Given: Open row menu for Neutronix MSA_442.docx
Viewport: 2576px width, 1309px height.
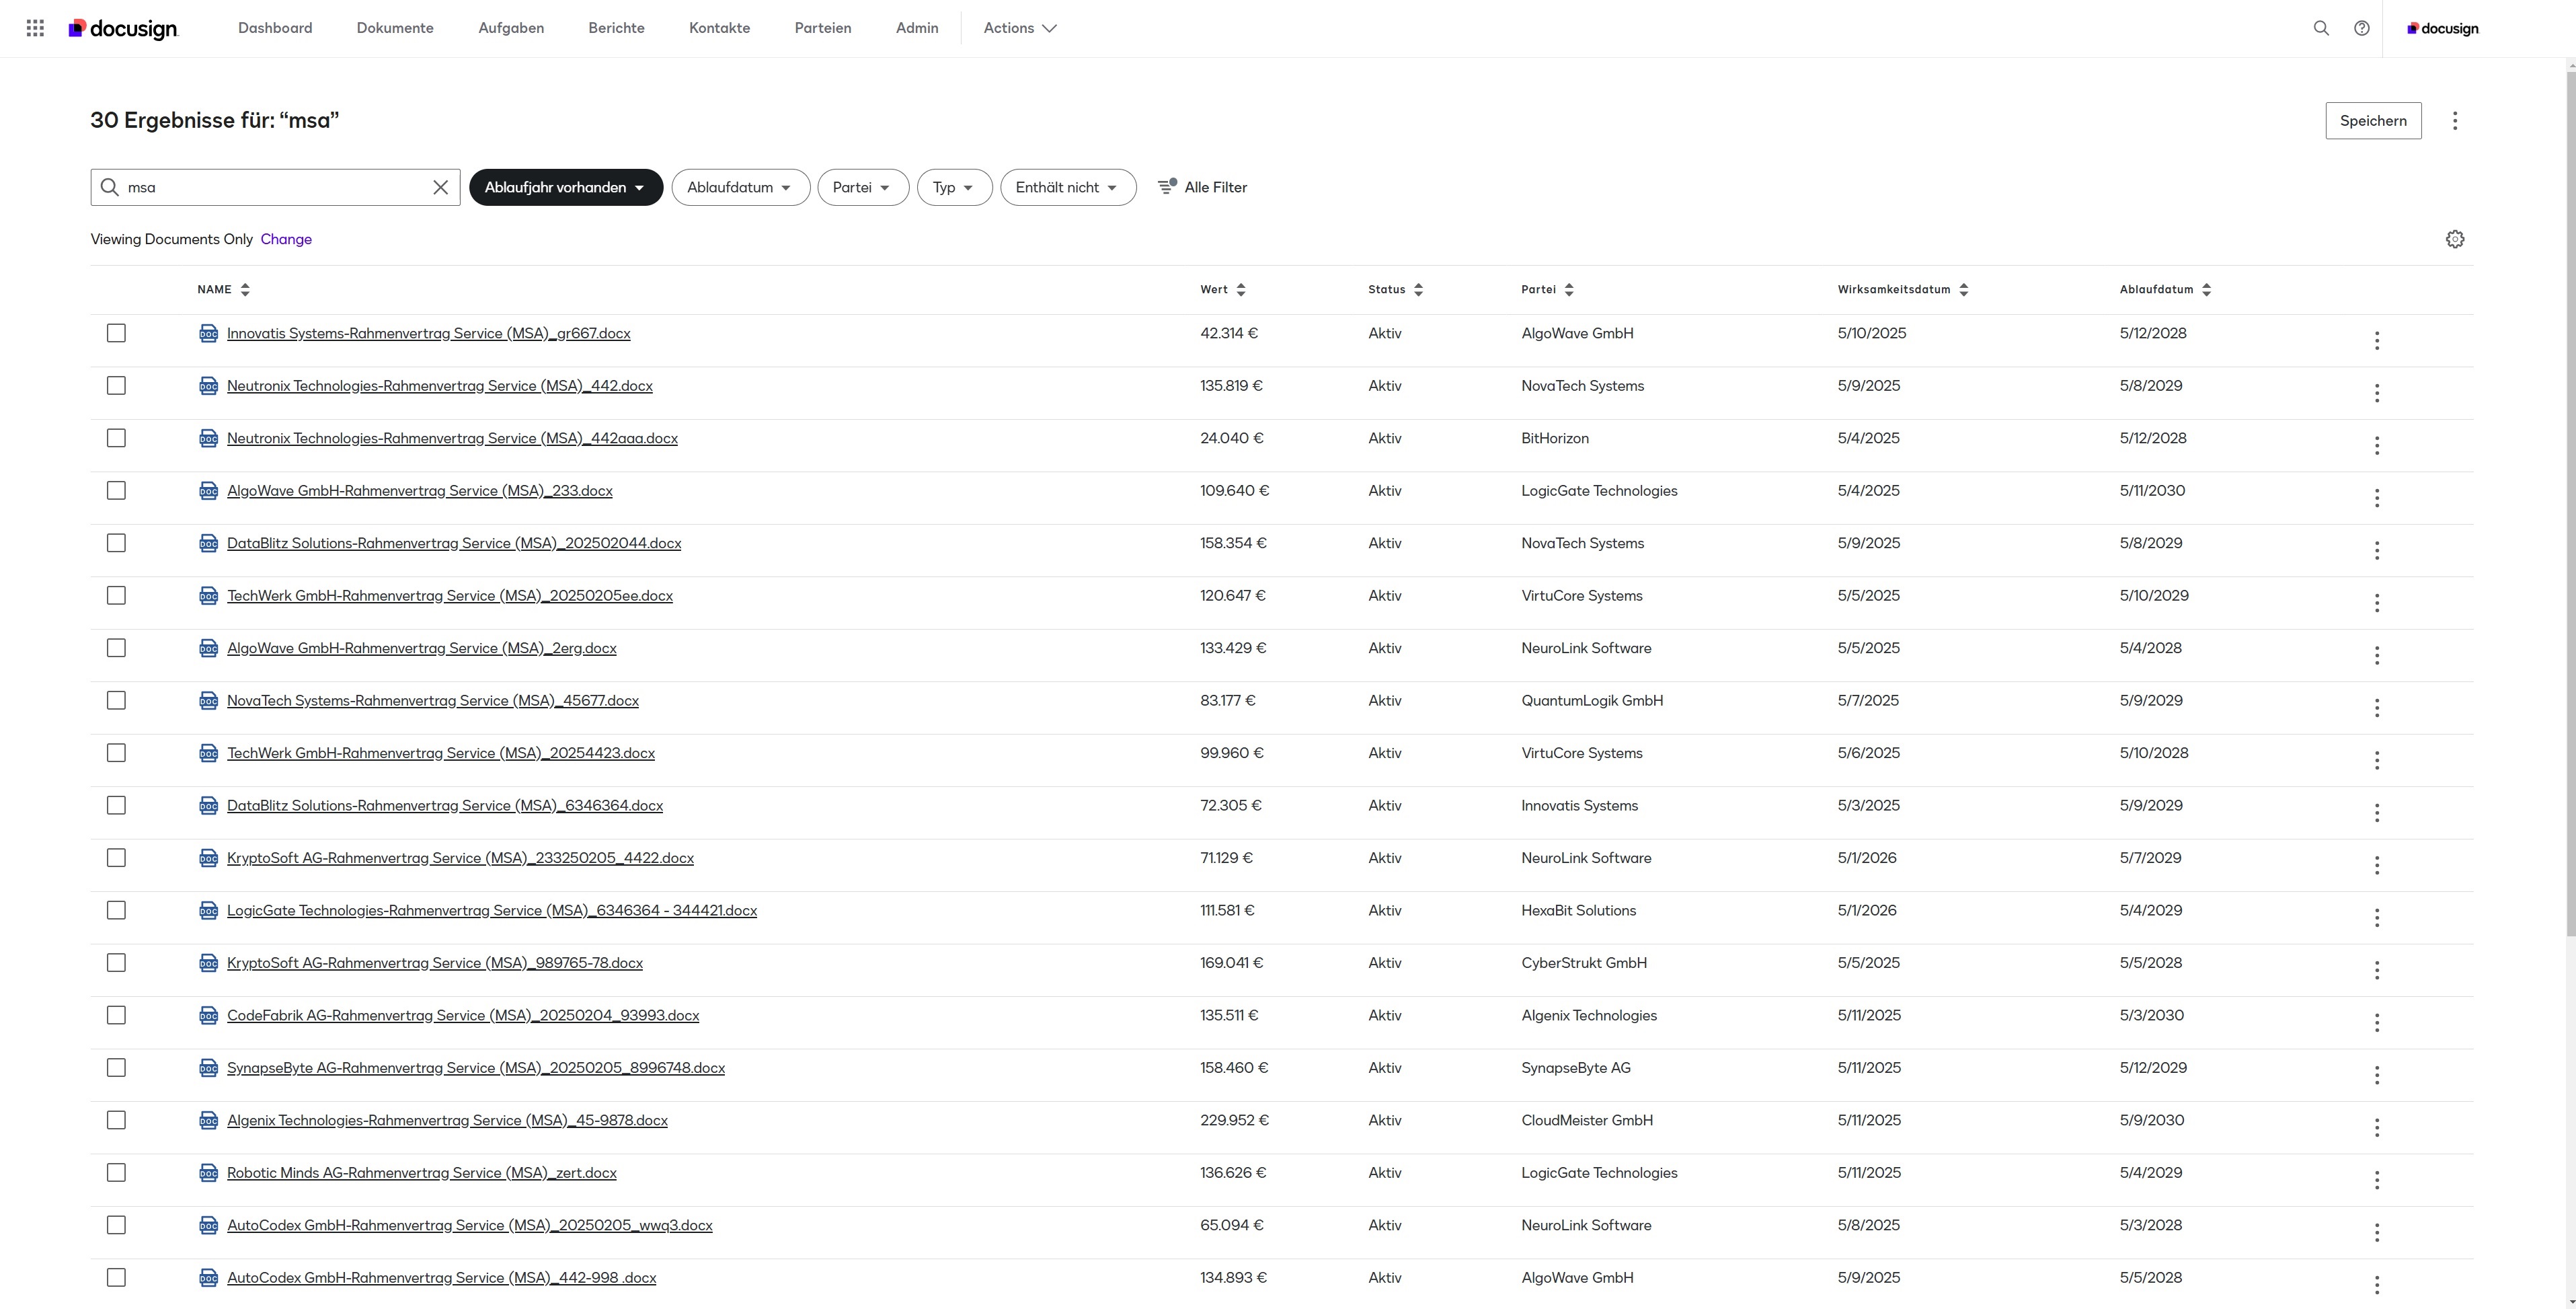Looking at the screenshot, I should (2376, 393).
